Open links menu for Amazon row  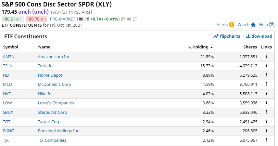266,57
